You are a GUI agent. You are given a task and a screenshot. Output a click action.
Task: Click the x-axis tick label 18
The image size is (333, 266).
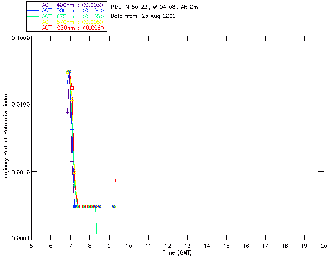[x=285, y=246]
